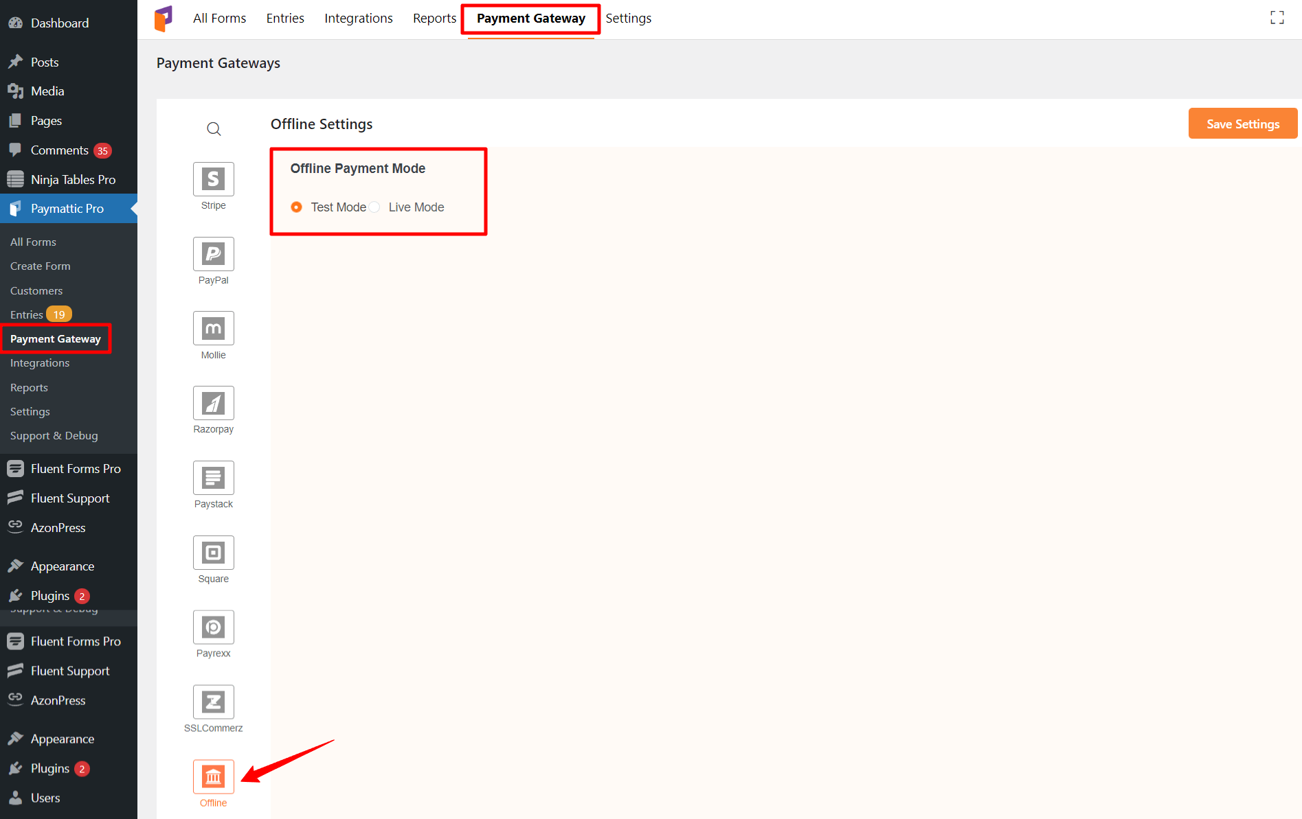Open the Payment Gateway top tab
1302x819 pixels.
coord(531,19)
